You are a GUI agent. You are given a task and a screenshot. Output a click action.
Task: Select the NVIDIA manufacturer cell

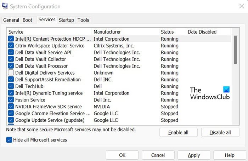click(x=102, y=107)
